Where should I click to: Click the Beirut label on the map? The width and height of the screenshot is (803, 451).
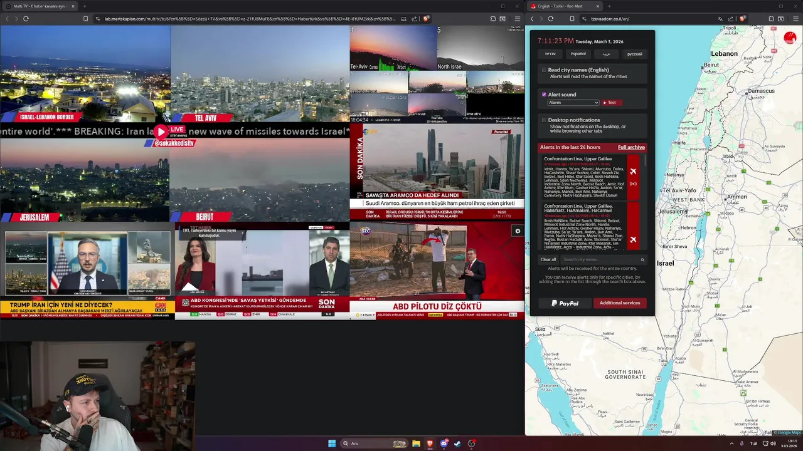pyautogui.click(x=711, y=65)
